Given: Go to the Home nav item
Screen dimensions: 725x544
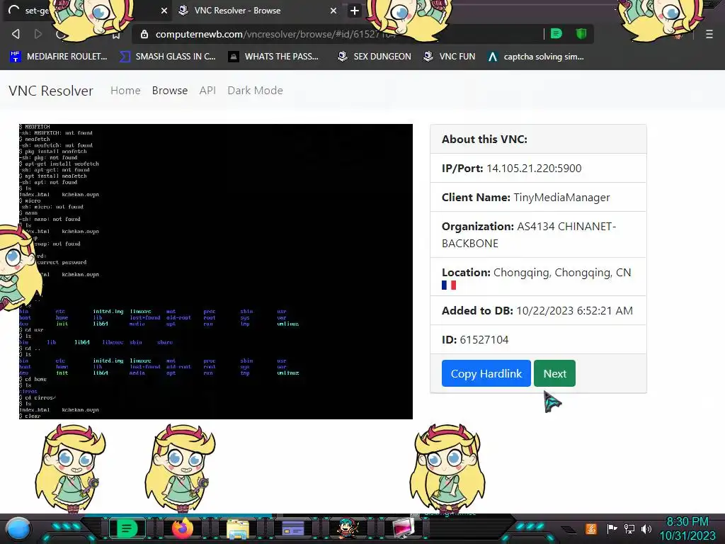Looking at the screenshot, I should click(125, 90).
